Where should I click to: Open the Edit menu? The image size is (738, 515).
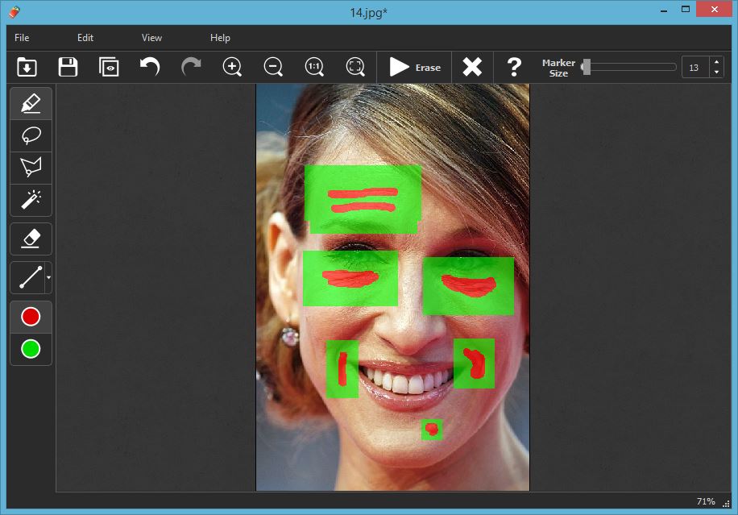85,37
